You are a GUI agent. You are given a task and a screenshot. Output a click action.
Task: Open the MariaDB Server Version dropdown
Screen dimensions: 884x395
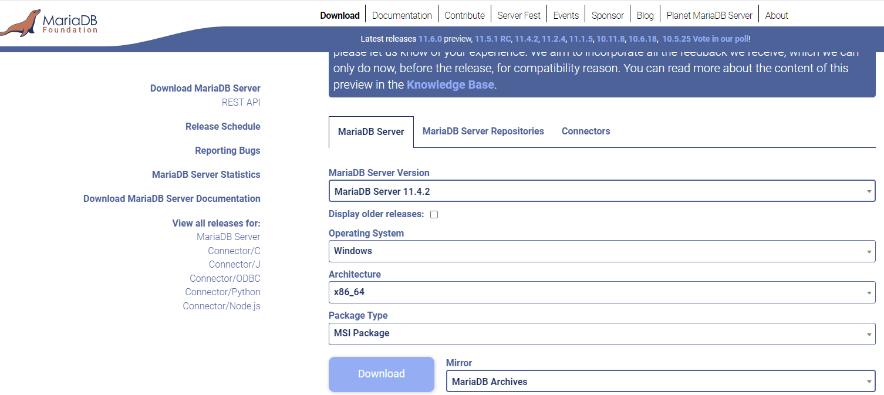[602, 191]
